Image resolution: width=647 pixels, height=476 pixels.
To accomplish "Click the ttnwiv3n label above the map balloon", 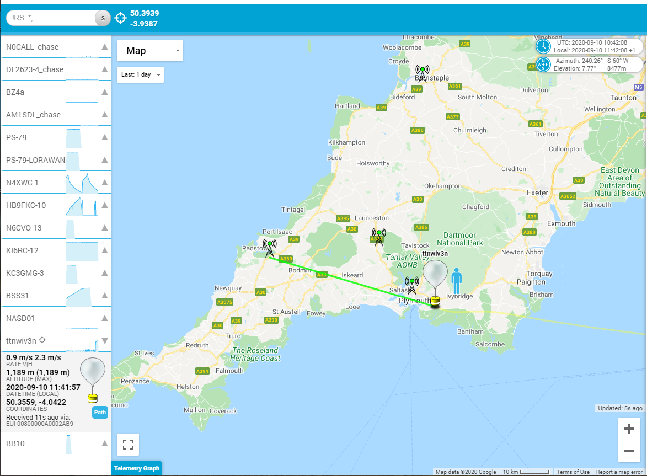I will point(435,254).
